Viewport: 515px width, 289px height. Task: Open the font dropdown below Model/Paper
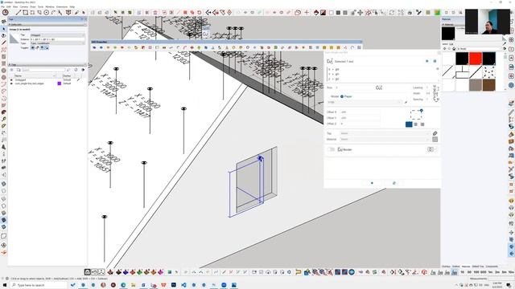365,102
